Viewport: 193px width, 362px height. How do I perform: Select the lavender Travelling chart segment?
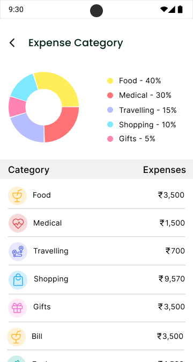point(29,128)
